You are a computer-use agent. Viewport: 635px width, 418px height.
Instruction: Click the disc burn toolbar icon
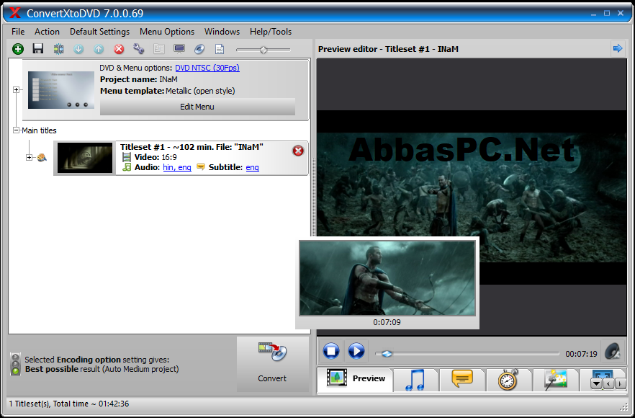pos(199,49)
